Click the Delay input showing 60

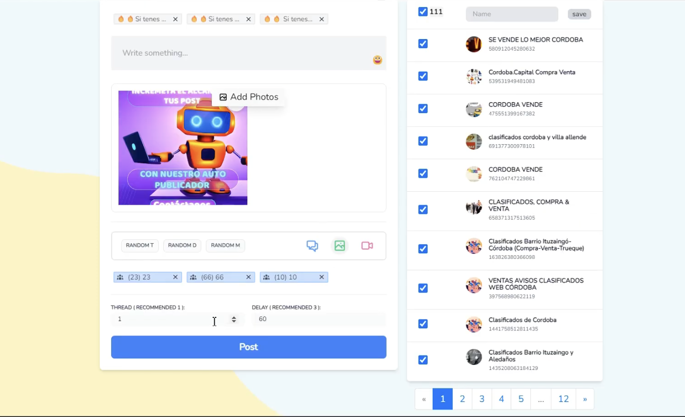tap(319, 319)
